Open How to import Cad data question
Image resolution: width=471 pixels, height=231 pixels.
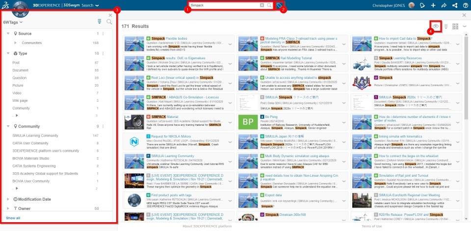pos(406,39)
